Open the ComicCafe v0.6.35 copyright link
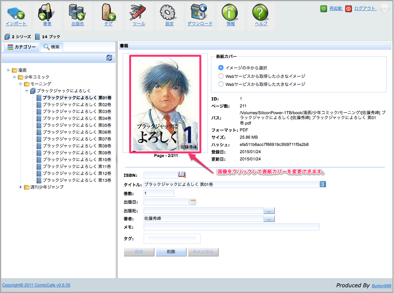 [36, 285]
